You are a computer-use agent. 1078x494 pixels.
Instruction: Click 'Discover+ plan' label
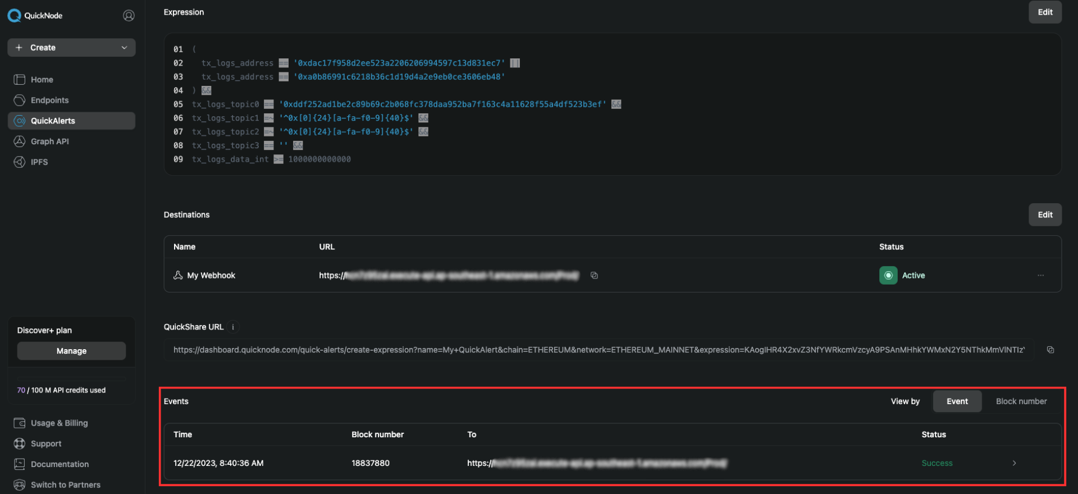point(44,330)
